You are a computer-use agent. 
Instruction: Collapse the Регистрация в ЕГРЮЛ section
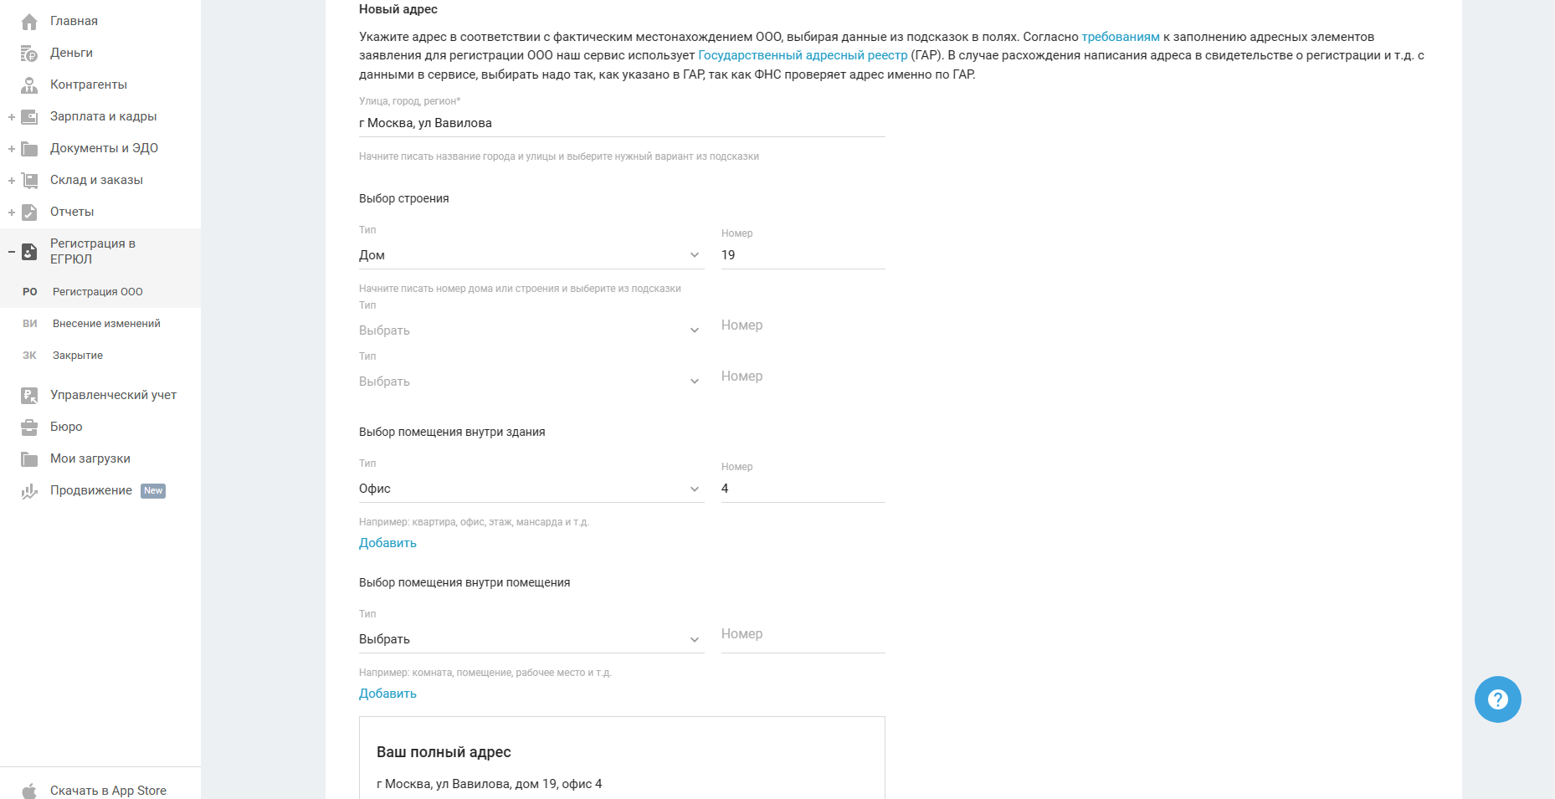click(x=12, y=252)
